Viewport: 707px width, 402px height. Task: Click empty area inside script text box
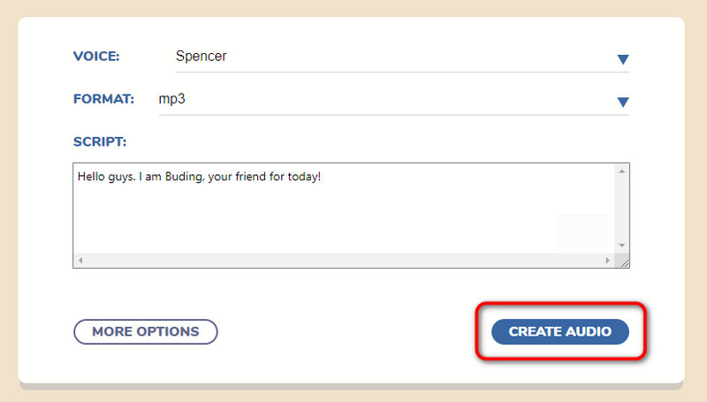pos(309,221)
